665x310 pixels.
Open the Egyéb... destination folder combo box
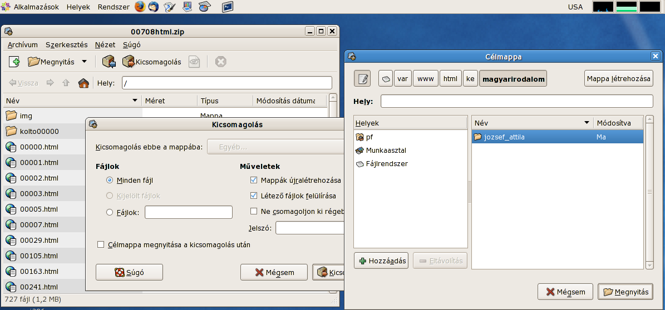tap(275, 147)
